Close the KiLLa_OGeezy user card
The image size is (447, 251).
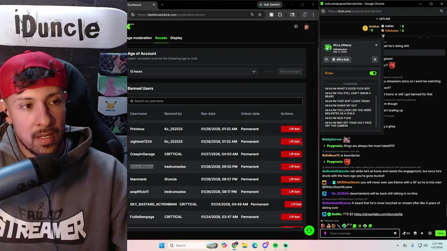376,45
